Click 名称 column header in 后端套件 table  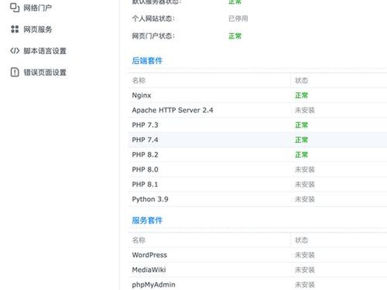(x=139, y=80)
